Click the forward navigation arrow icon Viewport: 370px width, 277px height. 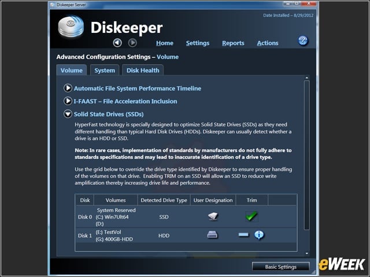(x=132, y=43)
